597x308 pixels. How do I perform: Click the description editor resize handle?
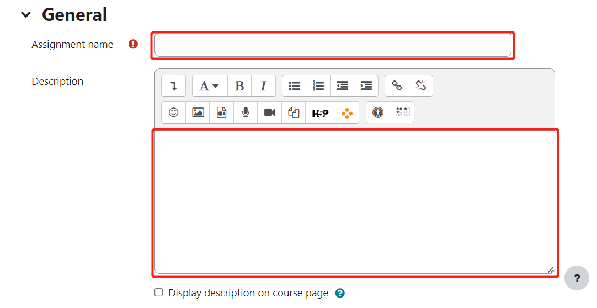(551, 270)
